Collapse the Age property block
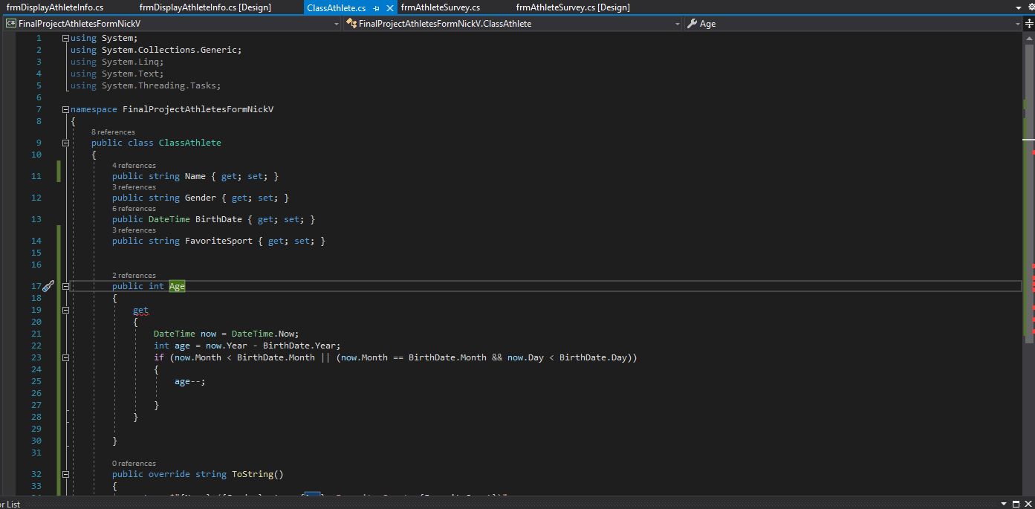 [x=65, y=286]
